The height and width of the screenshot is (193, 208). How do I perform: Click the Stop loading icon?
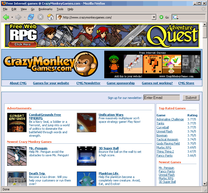tap(40, 17)
